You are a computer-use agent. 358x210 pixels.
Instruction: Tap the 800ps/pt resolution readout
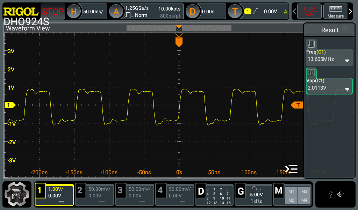coord(170,16)
